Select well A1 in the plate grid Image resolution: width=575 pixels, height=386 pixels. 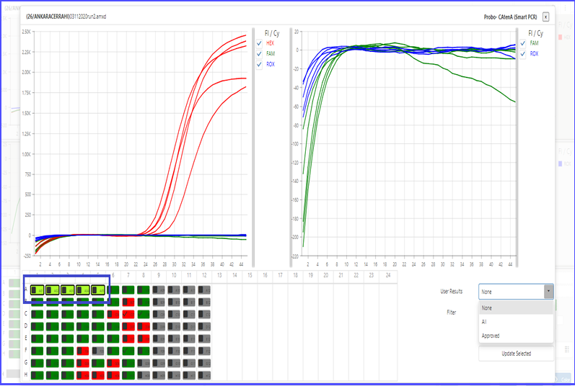[x=37, y=289]
